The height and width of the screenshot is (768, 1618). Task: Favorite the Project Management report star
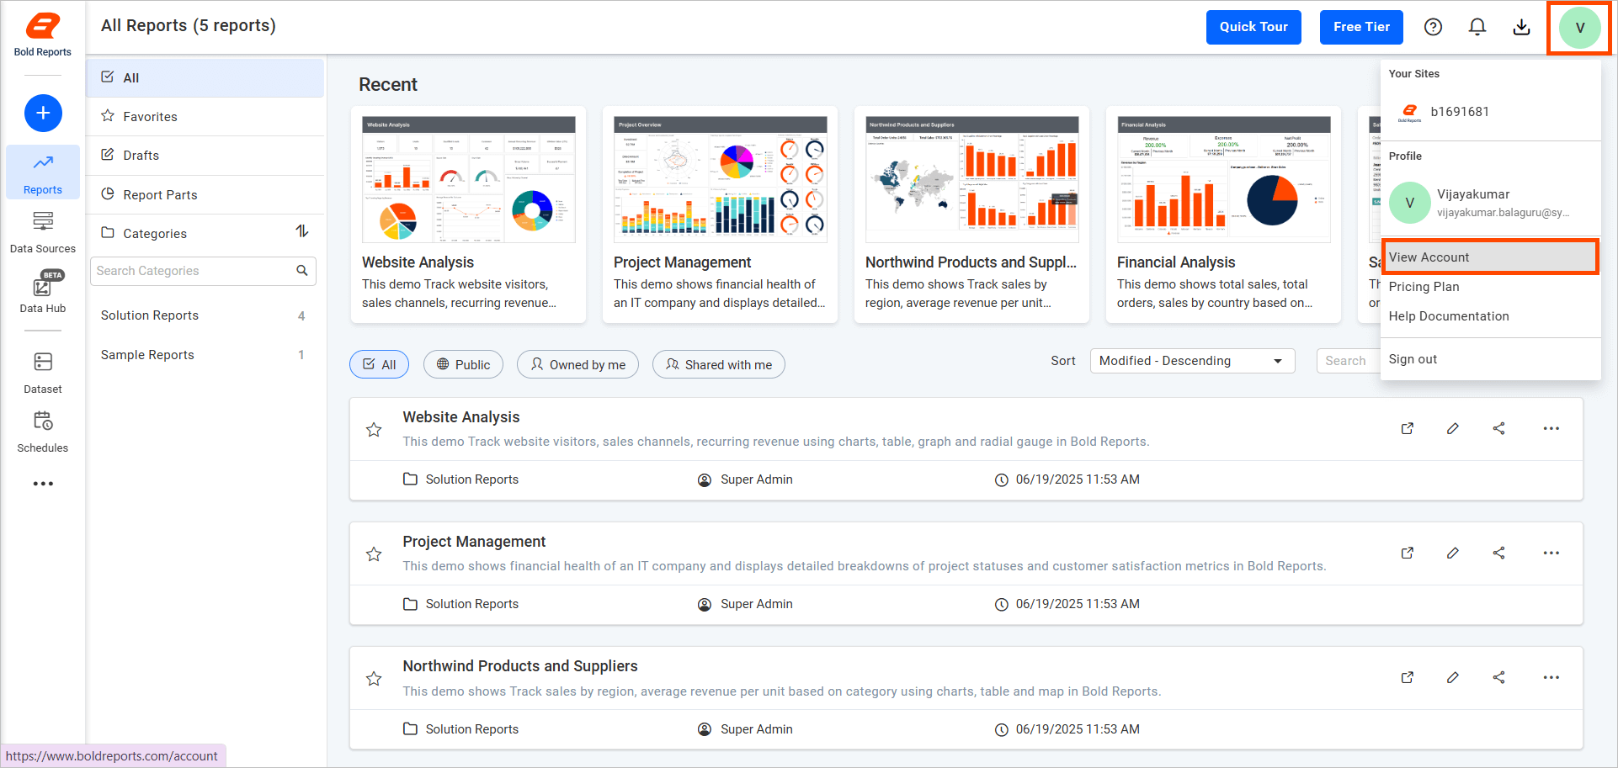pyautogui.click(x=374, y=554)
